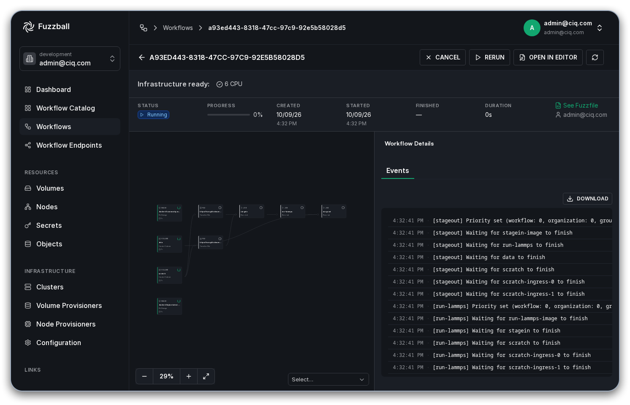The width and height of the screenshot is (630, 405).
Task: Open the See Fuzzfile link
Action: click(x=580, y=105)
